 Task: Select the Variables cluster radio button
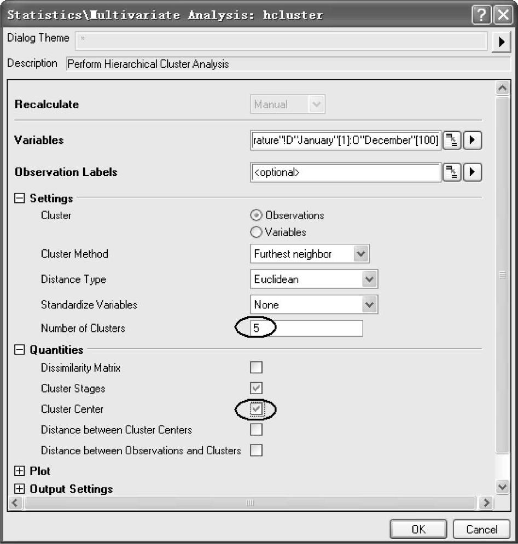256,232
